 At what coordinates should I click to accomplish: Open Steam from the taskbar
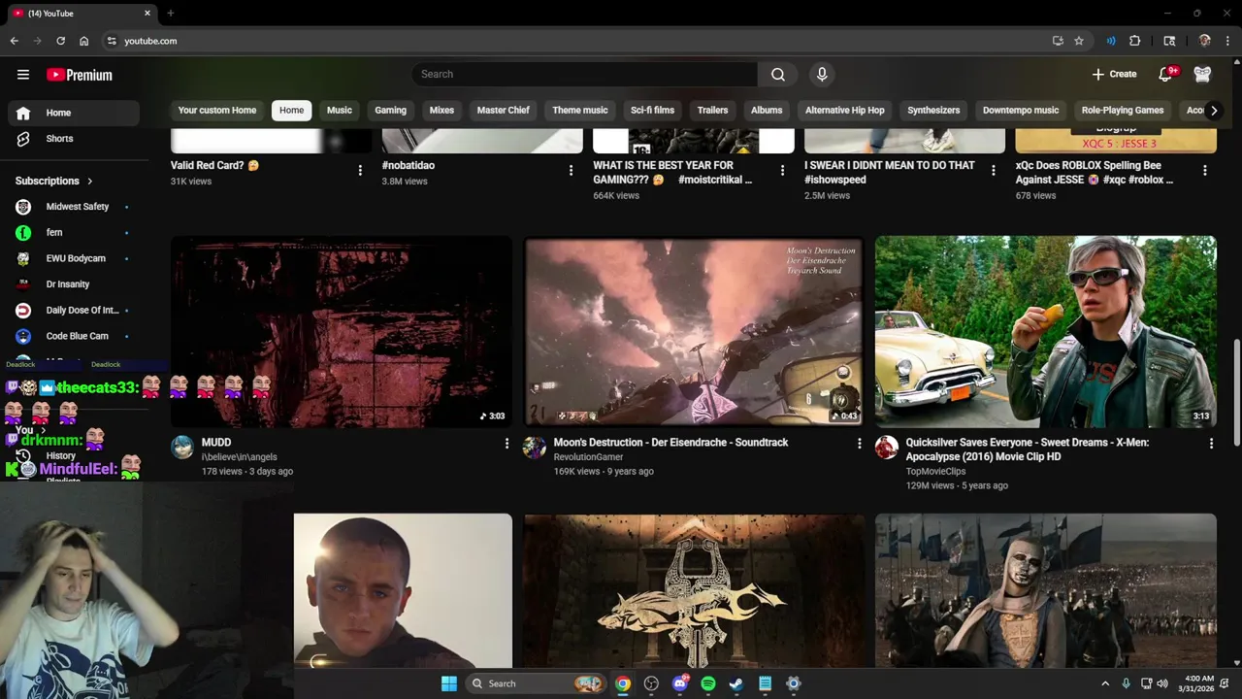(736, 683)
